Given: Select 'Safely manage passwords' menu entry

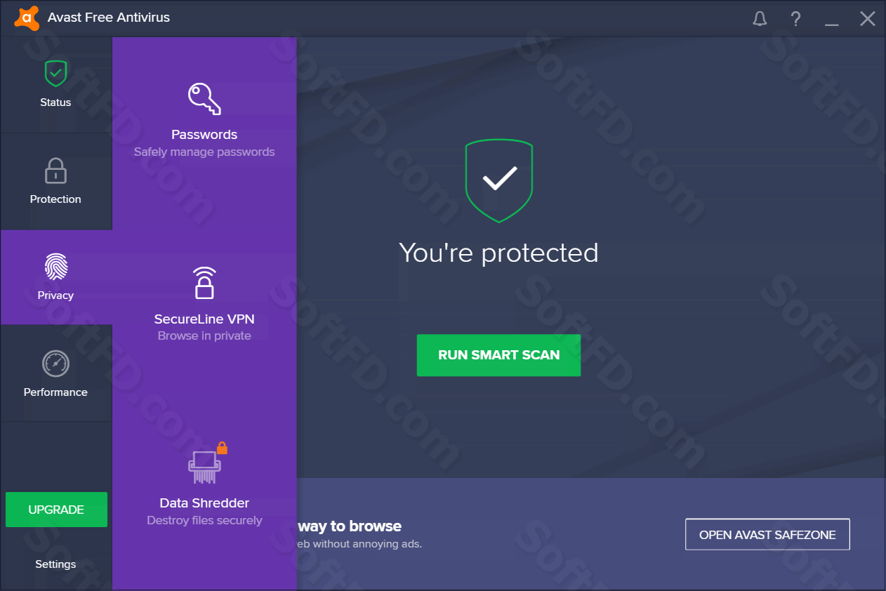Looking at the screenshot, I should tap(204, 152).
